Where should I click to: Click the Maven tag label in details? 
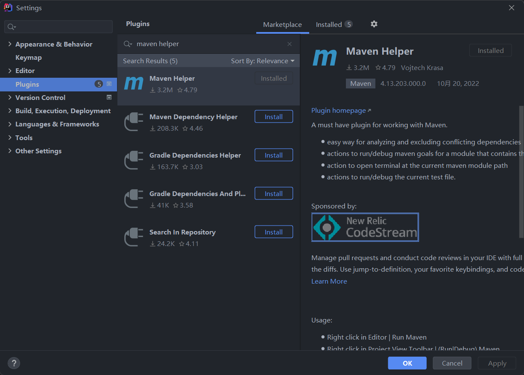[x=360, y=83]
